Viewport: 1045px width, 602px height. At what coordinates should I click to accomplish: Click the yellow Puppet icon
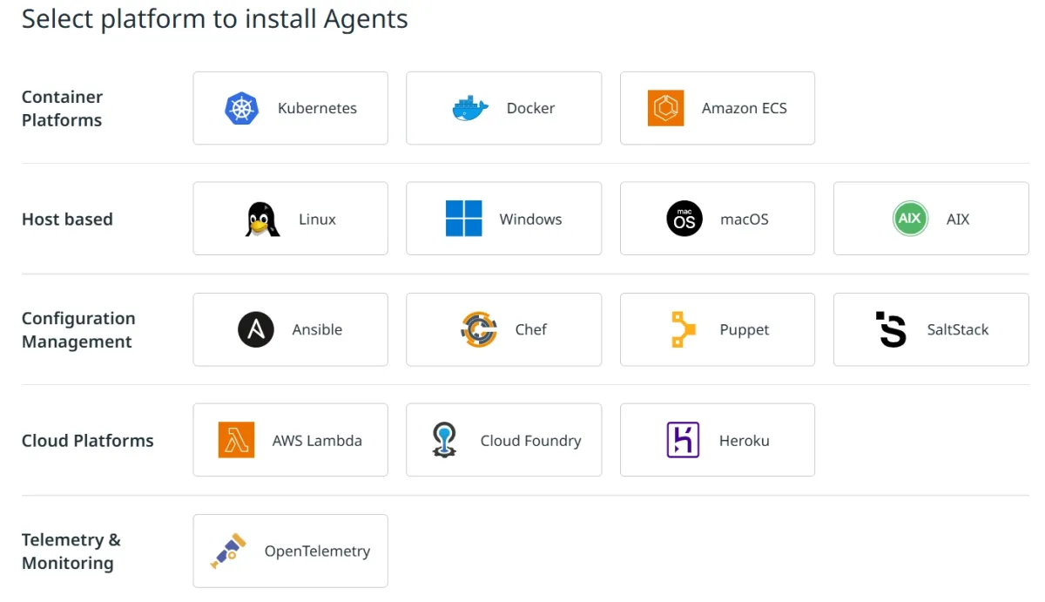684,329
